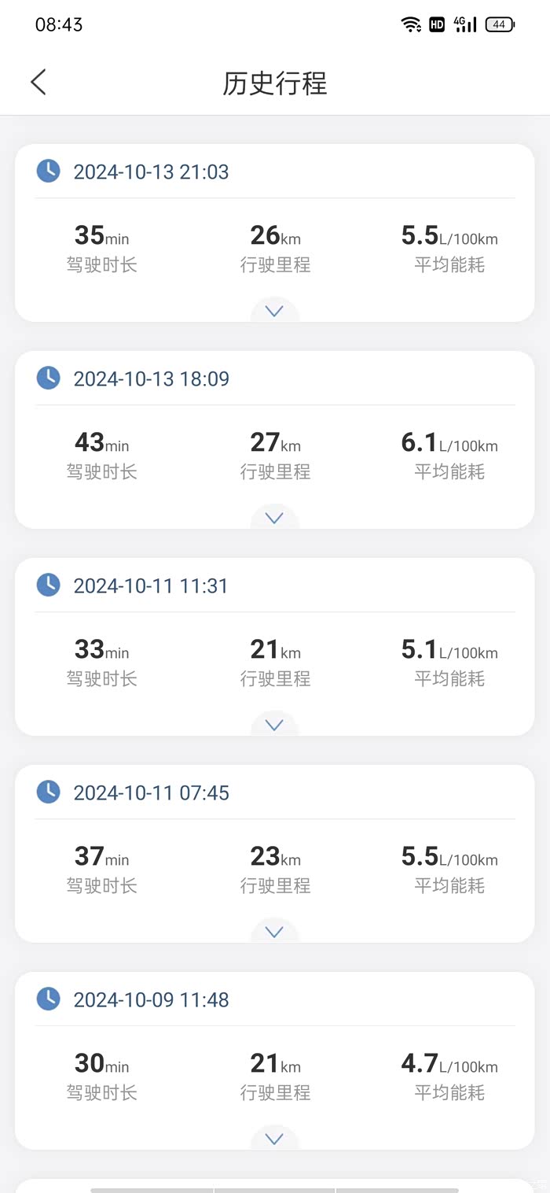The image size is (550, 1193).
Task: Click clock icon for 2024-10-13 18:09 trip
Action: pyautogui.click(x=49, y=378)
